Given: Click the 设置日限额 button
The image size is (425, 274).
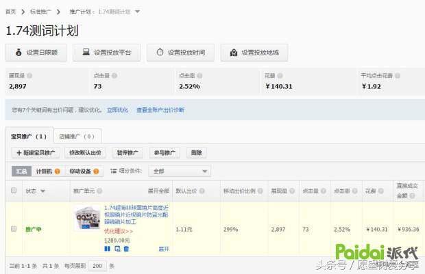Looking at the screenshot, I should point(36,53).
